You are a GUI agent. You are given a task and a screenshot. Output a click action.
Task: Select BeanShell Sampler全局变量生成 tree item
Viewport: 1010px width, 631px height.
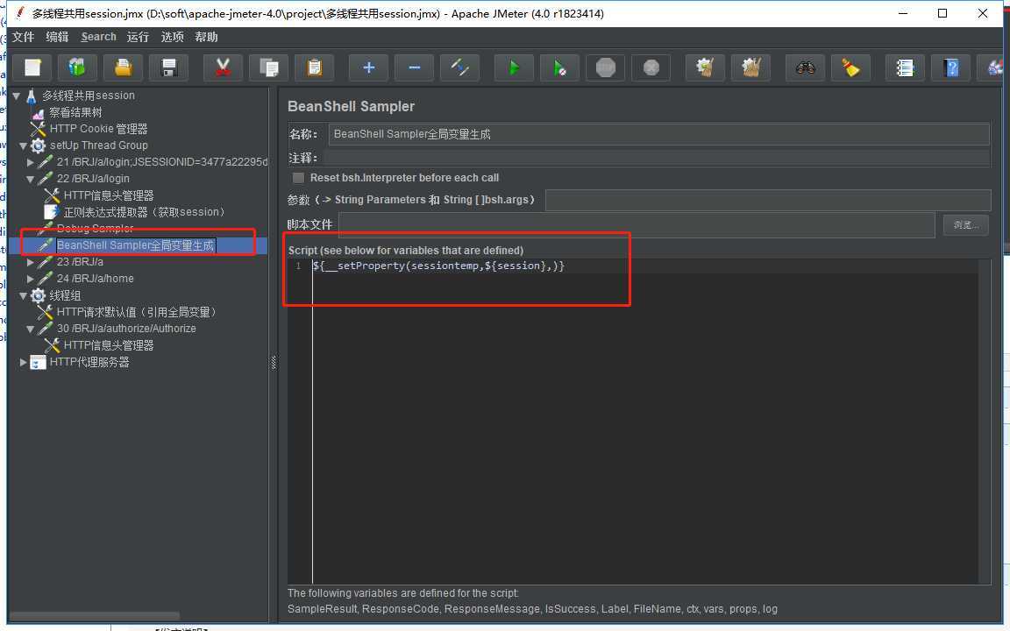(135, 245)
